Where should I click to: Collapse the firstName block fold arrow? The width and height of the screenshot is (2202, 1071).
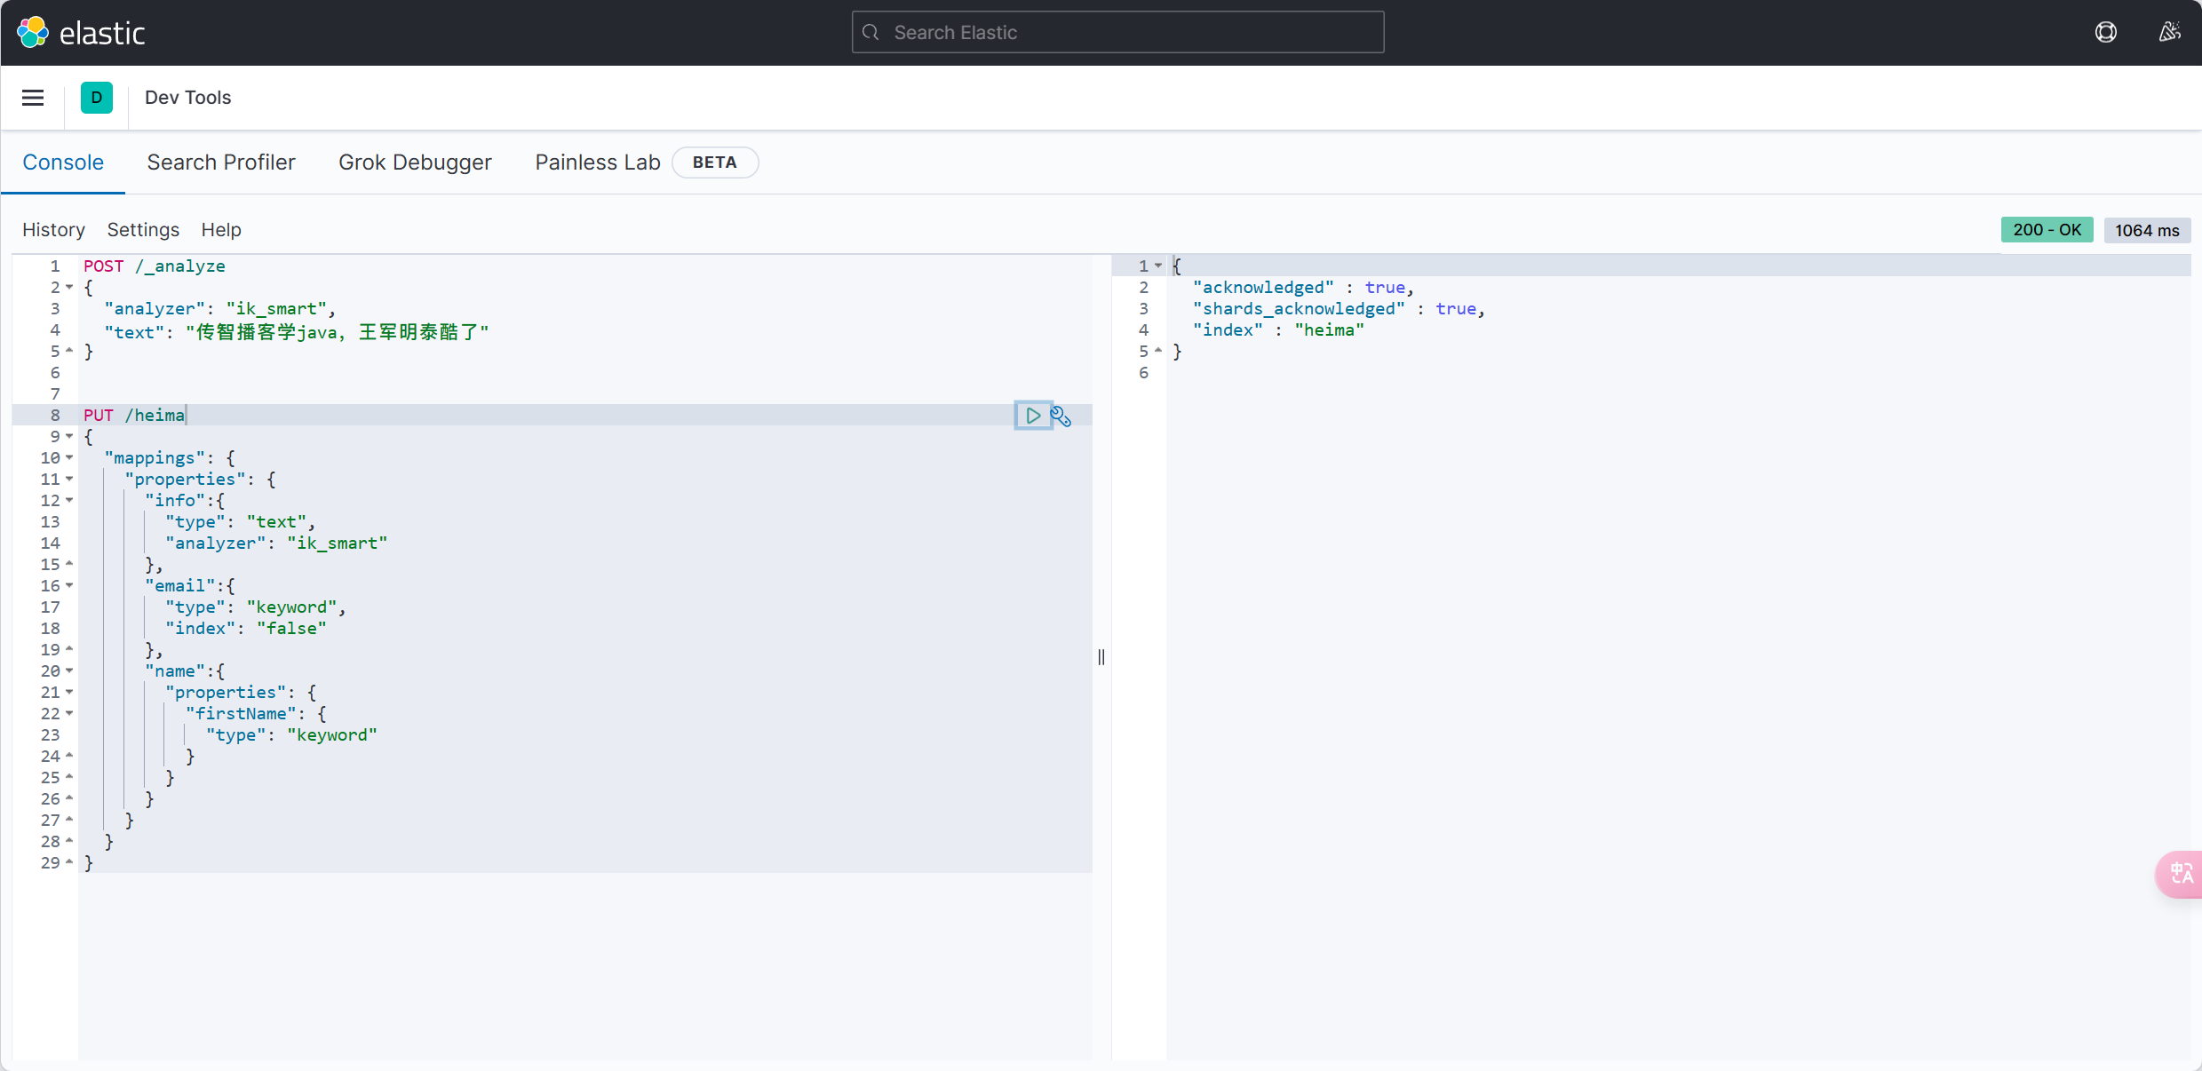(69, 714)
